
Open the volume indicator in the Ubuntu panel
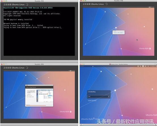(x=148, y=66)
